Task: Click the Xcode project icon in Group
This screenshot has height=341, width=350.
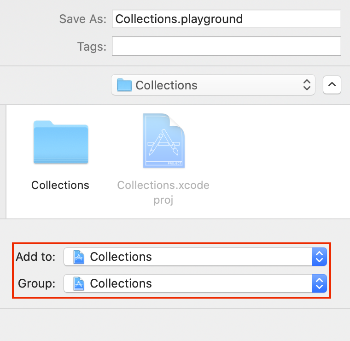Action: [x=79, y=283]
